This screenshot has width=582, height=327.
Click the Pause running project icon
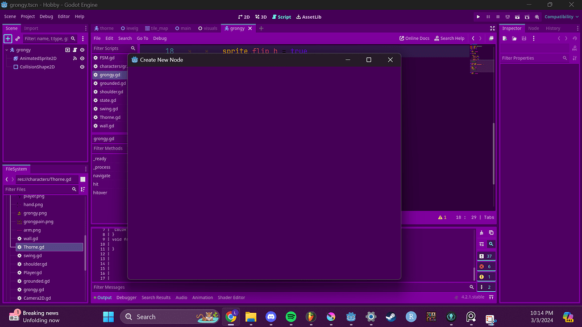coord(488,16)
